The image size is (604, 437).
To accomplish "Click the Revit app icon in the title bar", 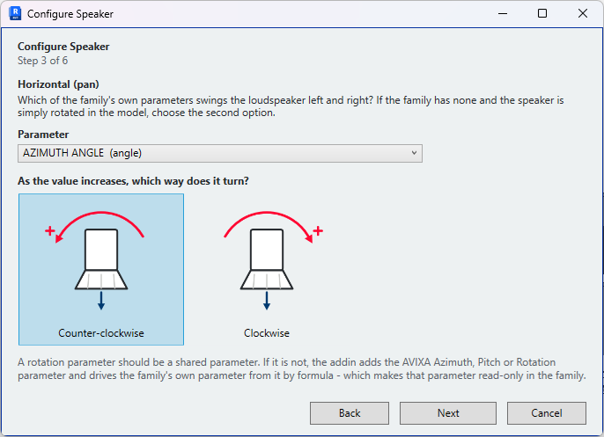I will (15, 13).
